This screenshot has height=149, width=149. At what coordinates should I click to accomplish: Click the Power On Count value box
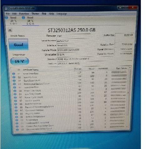tap(123, 49)
